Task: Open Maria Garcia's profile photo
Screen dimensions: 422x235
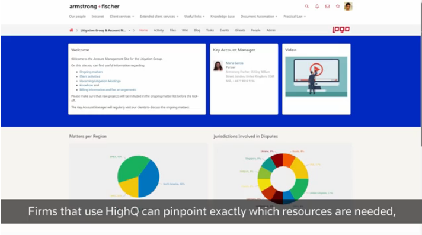Action: click(x=218, y=66)
